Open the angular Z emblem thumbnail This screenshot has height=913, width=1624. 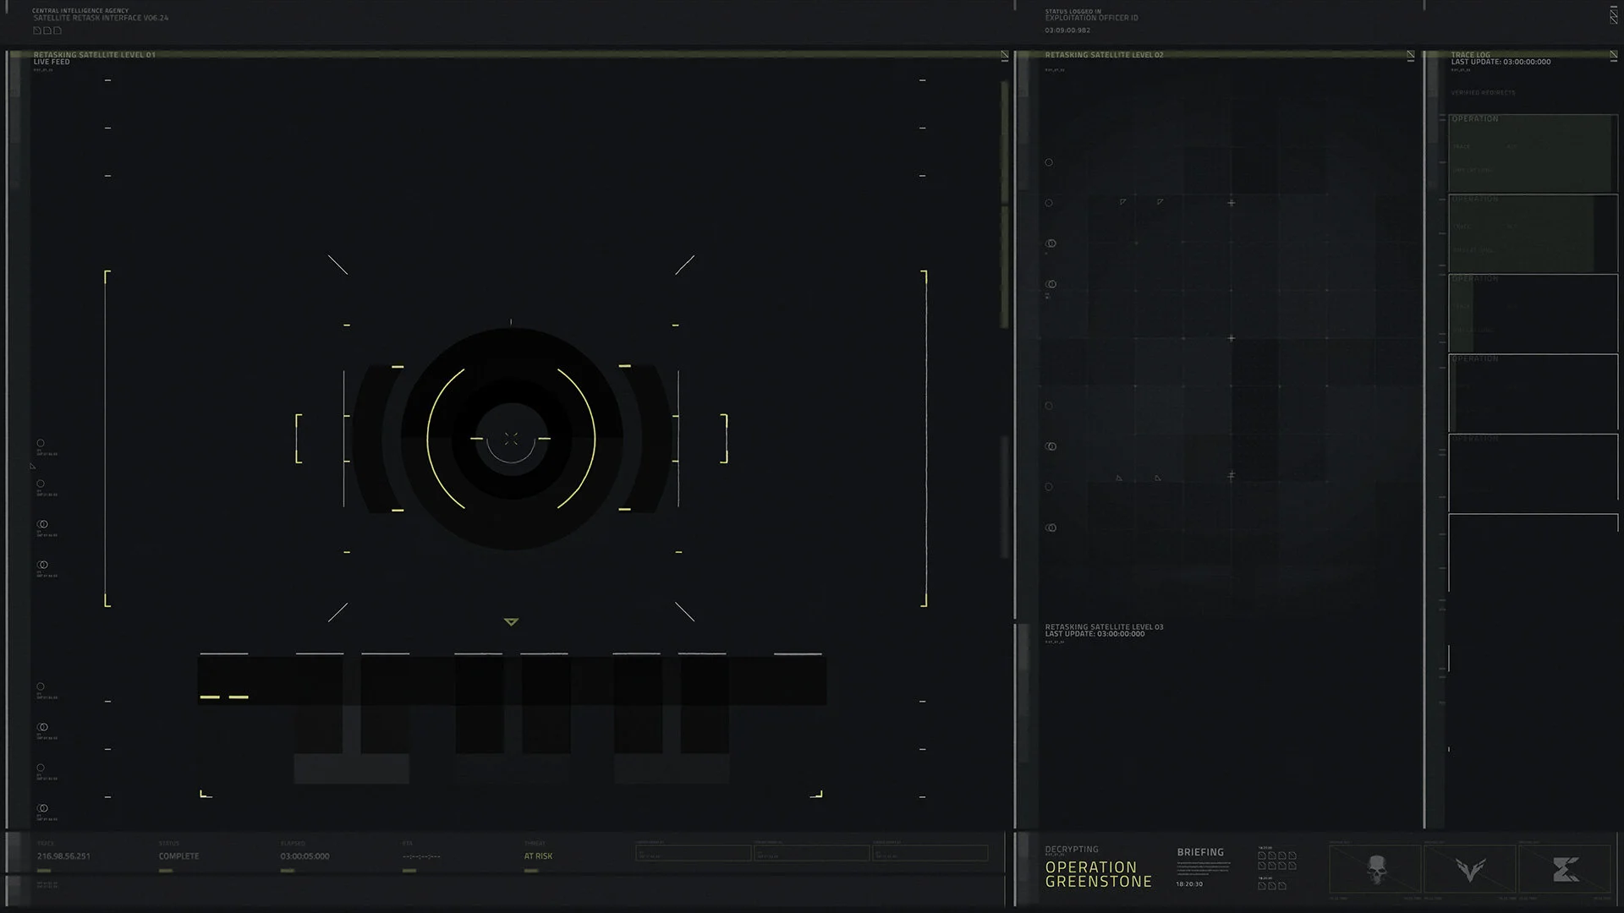click(x=1565, y=869)
